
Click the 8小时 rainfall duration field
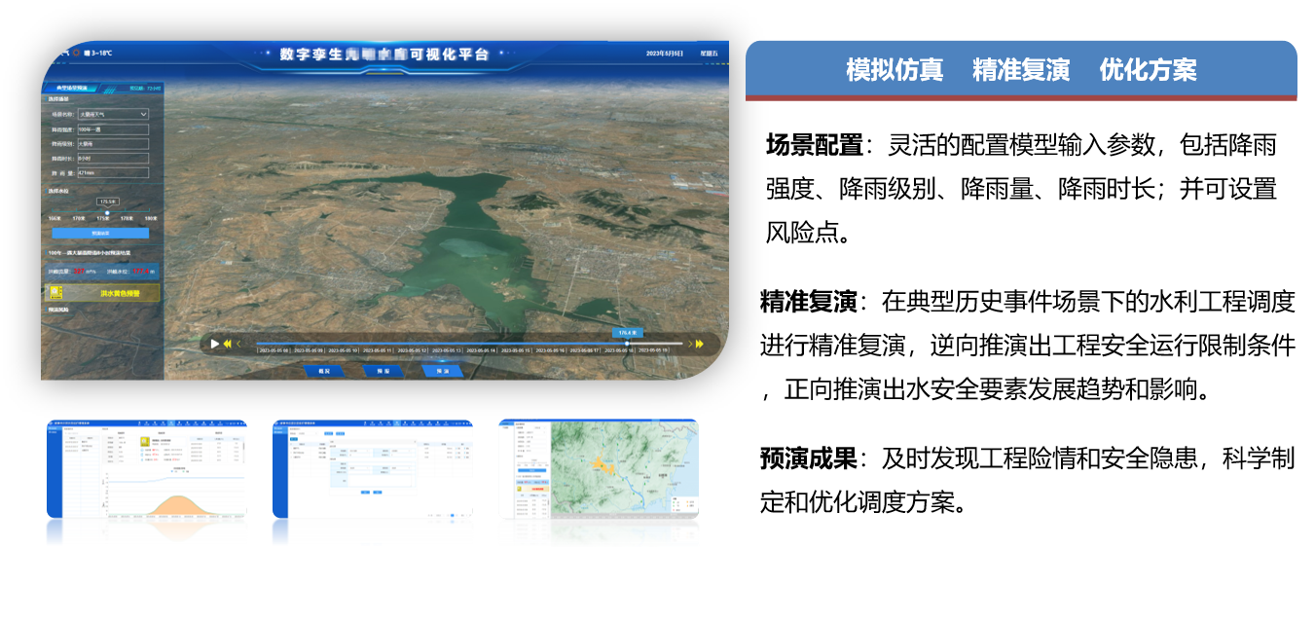tap(113, 158)
